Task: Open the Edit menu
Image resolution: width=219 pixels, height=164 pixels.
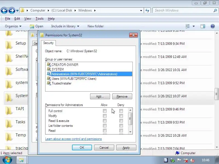Action: 17,19
